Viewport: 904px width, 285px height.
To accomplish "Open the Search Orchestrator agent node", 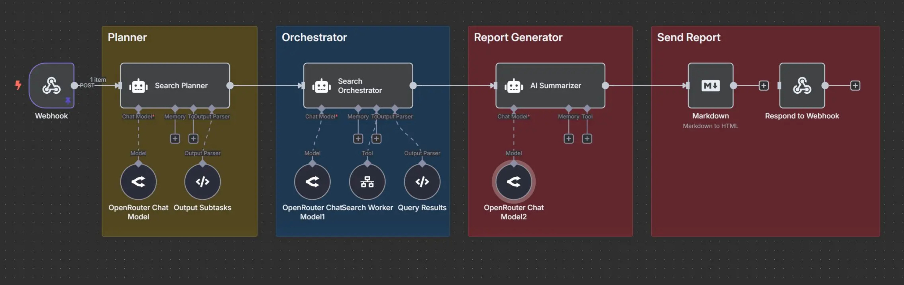I will point(358,86).
